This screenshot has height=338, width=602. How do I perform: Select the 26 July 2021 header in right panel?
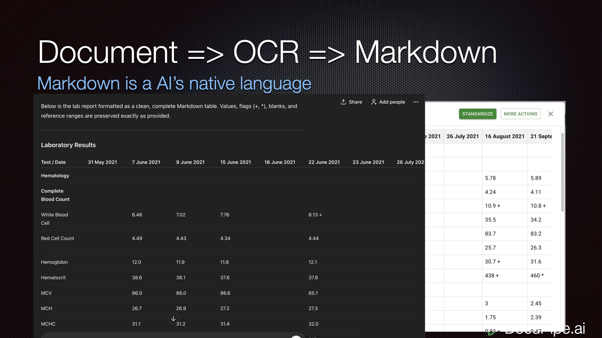(462, 136)
